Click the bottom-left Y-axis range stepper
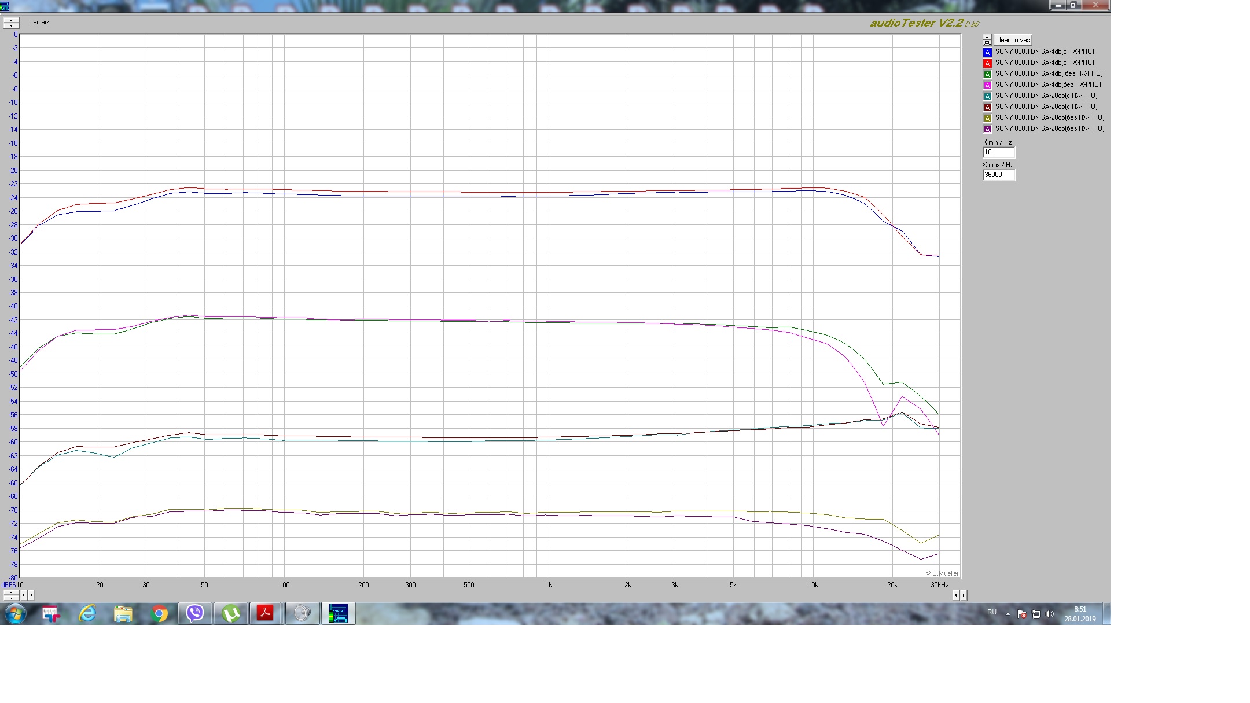This screenshot has width=1250, height=703. (x=11, y=594)
